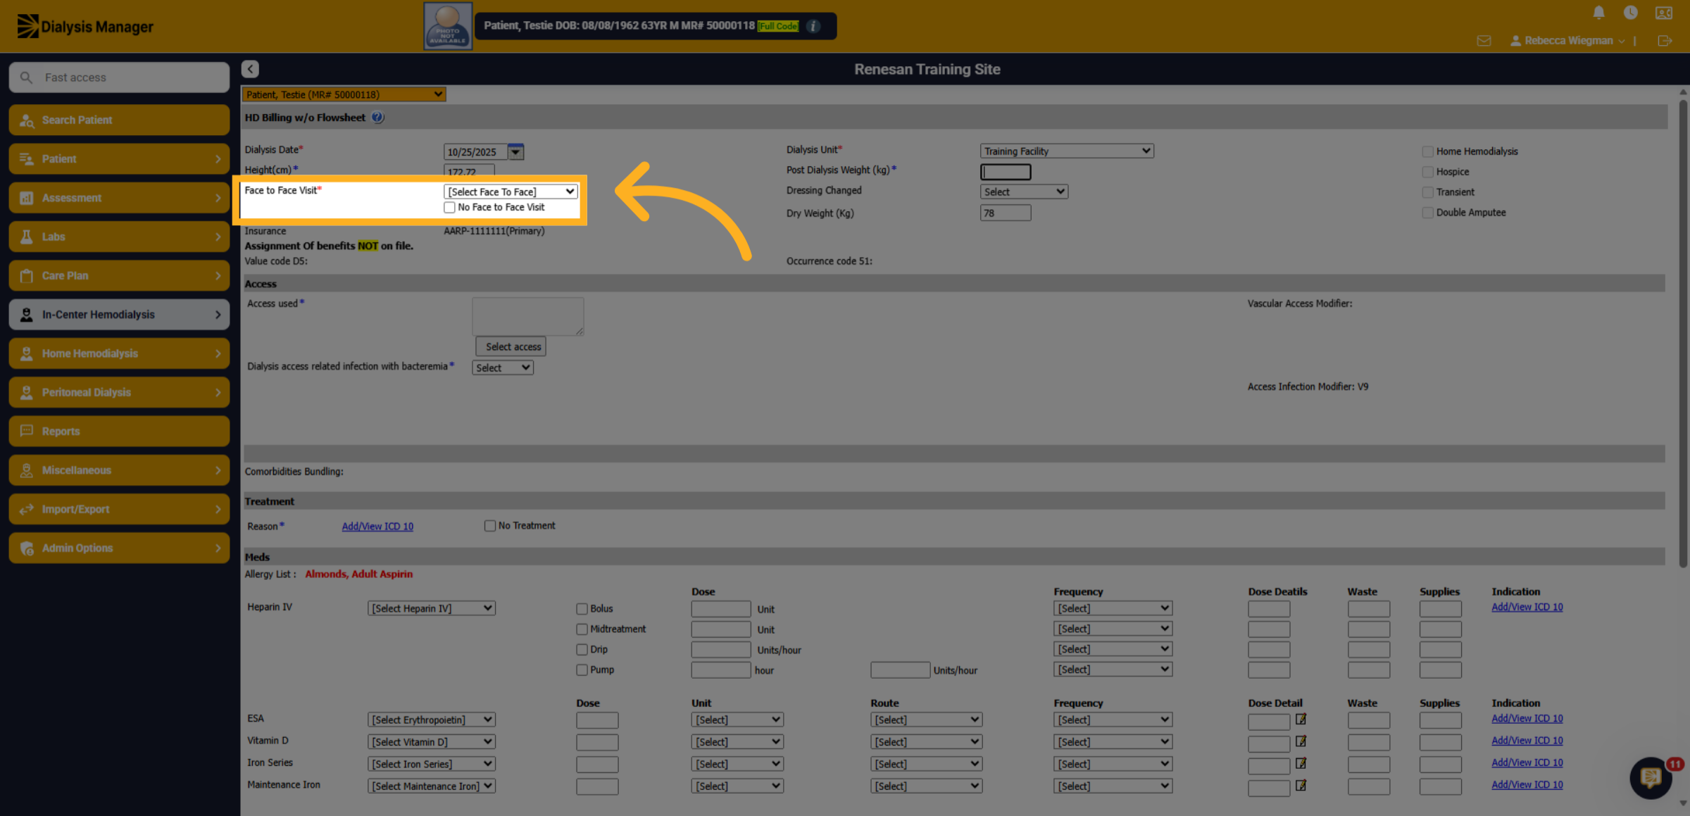Image resolution: width=1690 pixels, height=816 pixels.
Task: Open the chat widget with 11 badge
Action: (1651, 777)
